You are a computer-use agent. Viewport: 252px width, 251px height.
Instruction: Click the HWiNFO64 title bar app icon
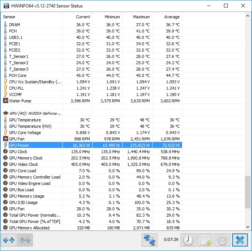coord(6,6)
